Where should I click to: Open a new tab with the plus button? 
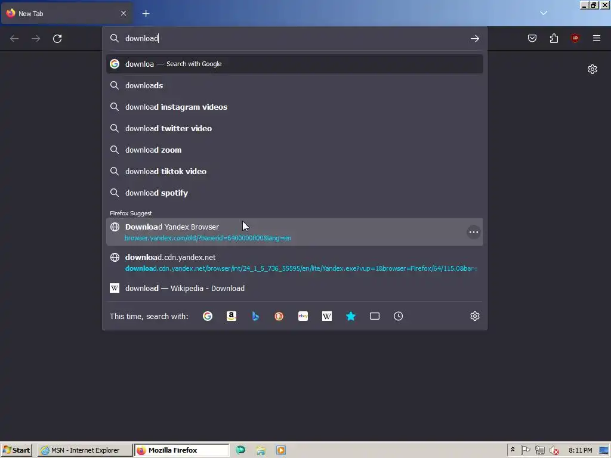(x=146, y=14)
